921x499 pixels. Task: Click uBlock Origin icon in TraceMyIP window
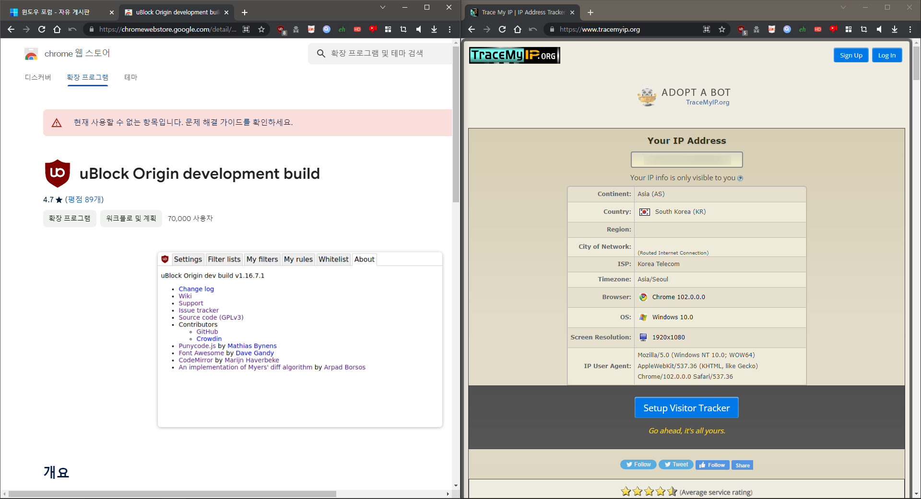[742, 29]
